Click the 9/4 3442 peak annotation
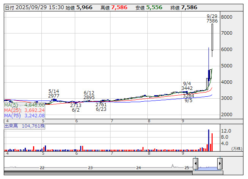The width and height of the screenshot is (248, 179). click(x=187, y=86)
